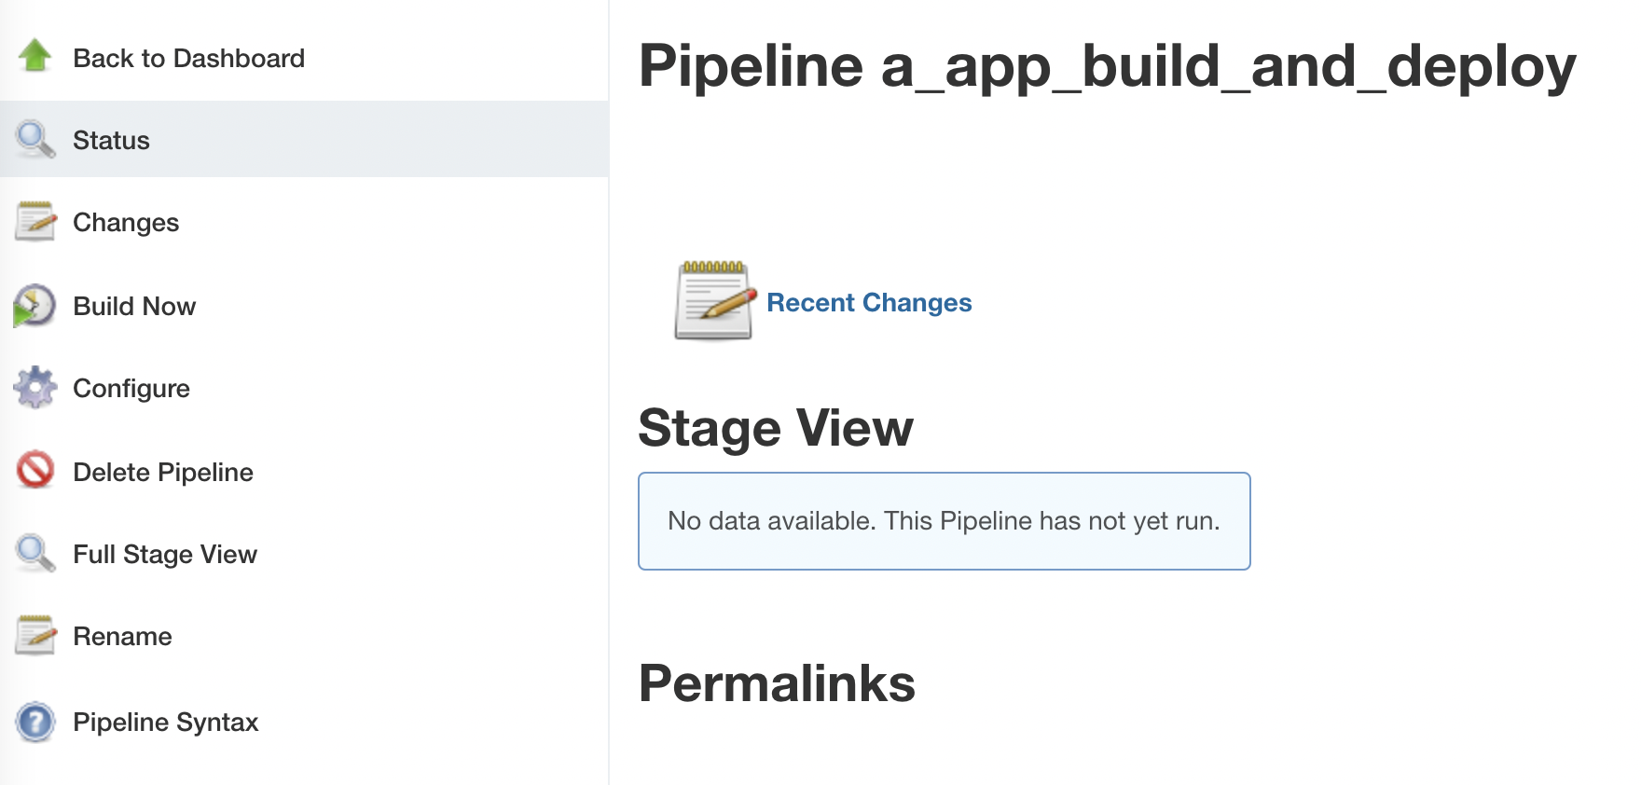
Task: Start a build with Build Now
Action: pyautogui.click(x=134, y=306)
